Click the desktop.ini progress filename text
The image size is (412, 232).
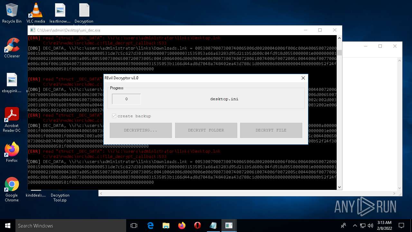[224, 99]
